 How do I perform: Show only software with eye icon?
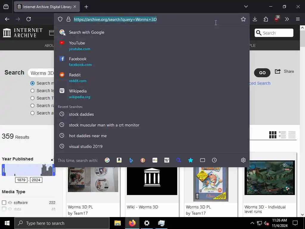10,202
